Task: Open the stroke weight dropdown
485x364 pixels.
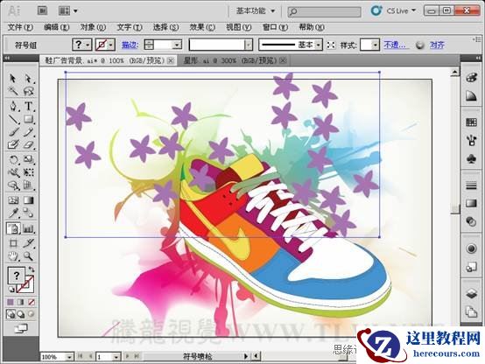Action: (177, 45)
